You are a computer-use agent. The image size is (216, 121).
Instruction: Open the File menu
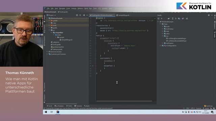[x=48, y=8]
